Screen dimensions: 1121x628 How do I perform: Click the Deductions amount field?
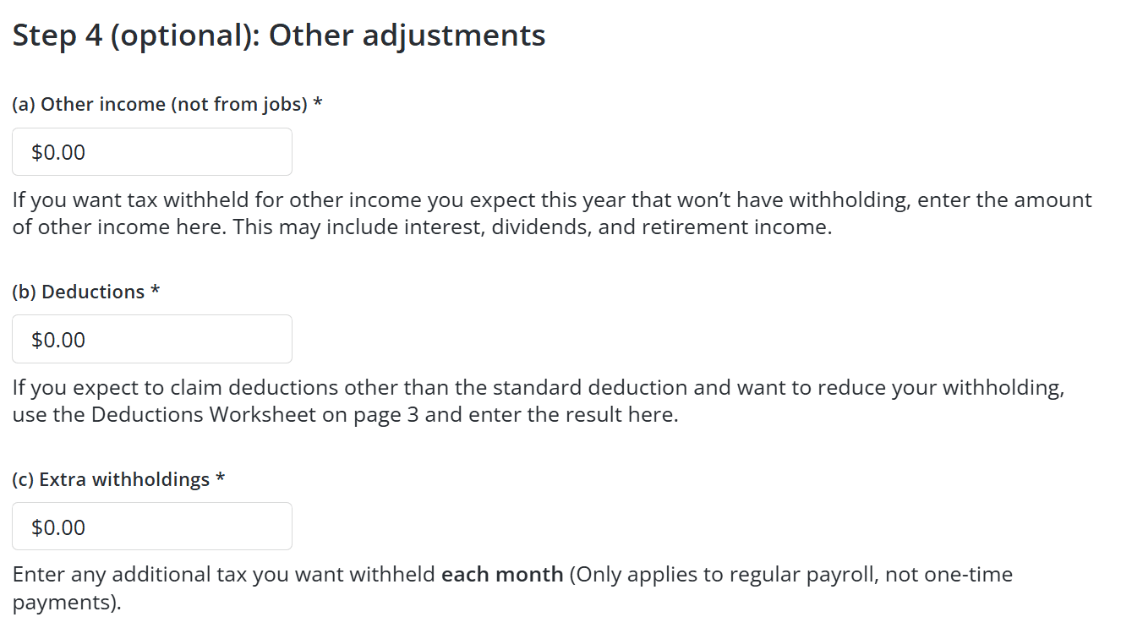(152, 338)
